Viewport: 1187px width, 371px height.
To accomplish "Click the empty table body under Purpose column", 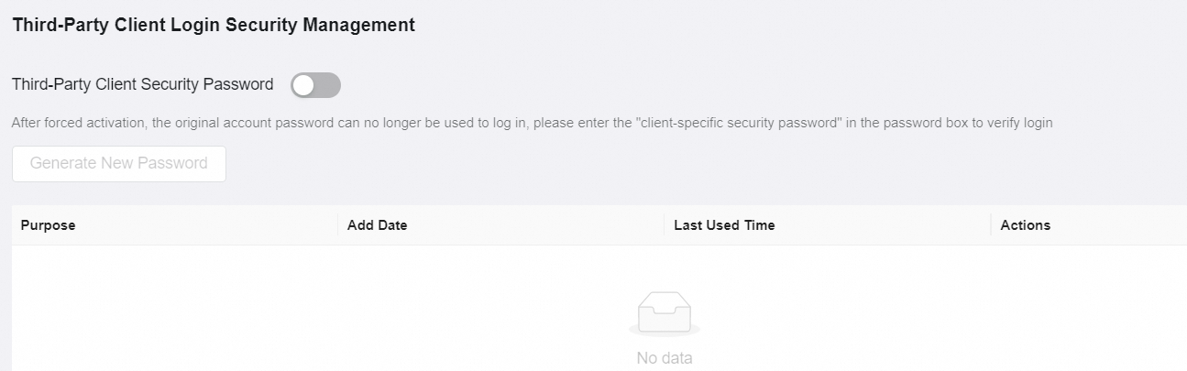I will coord(174,302).
